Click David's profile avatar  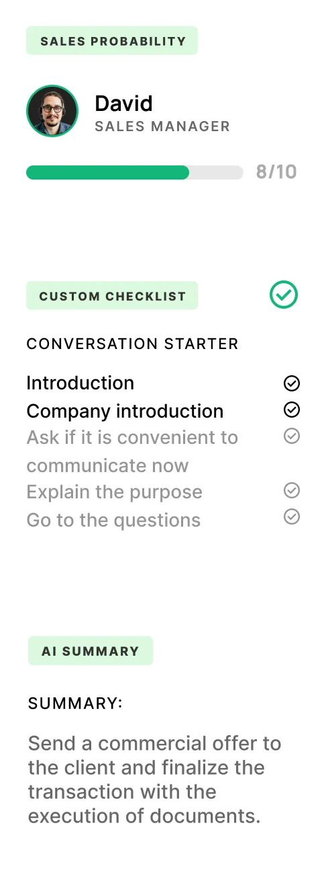point(52,111)
